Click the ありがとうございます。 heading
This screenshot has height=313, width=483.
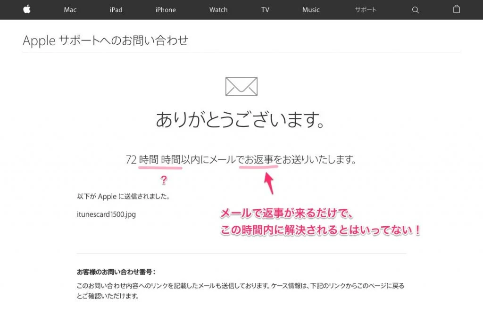coord(241,120)
